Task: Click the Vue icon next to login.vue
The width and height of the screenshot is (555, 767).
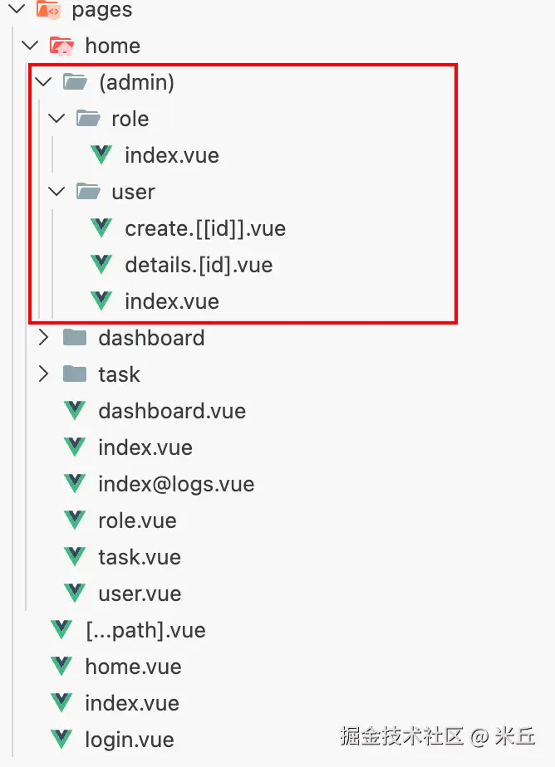Action: click(x=61, y=740)
